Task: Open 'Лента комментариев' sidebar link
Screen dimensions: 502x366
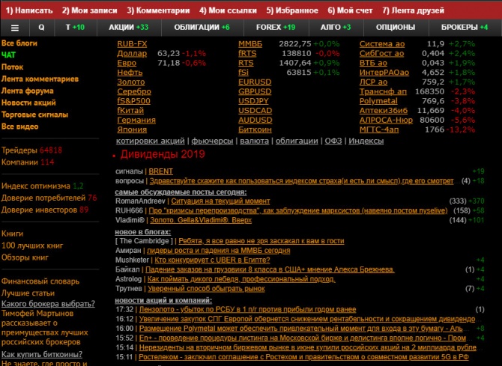Action: (x=40, y=79)
